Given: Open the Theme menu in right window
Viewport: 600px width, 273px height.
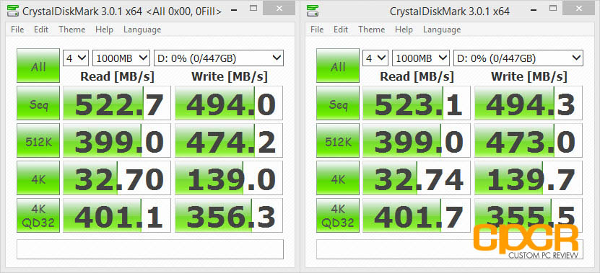Looking at the screenshot, I should click(x=372, y=30).
